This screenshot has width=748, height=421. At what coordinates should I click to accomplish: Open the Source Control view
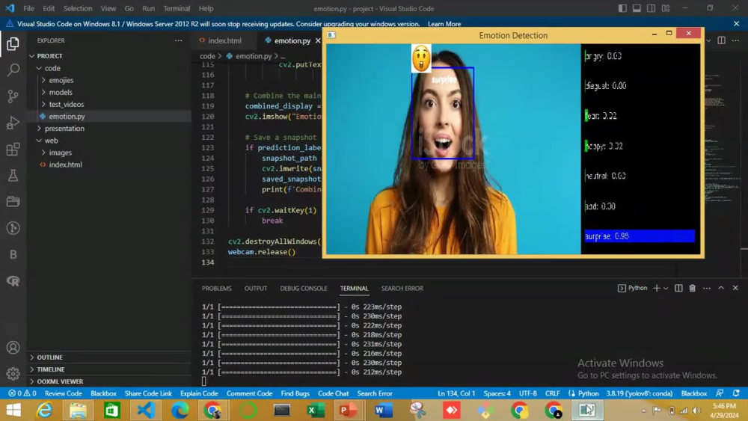(13, 96)
